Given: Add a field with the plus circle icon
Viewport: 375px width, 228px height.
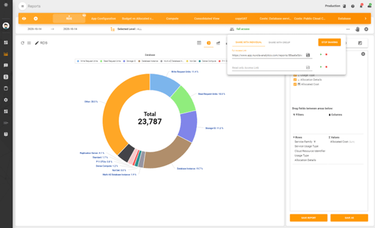Looking at the screenshot, I should 363,54.
